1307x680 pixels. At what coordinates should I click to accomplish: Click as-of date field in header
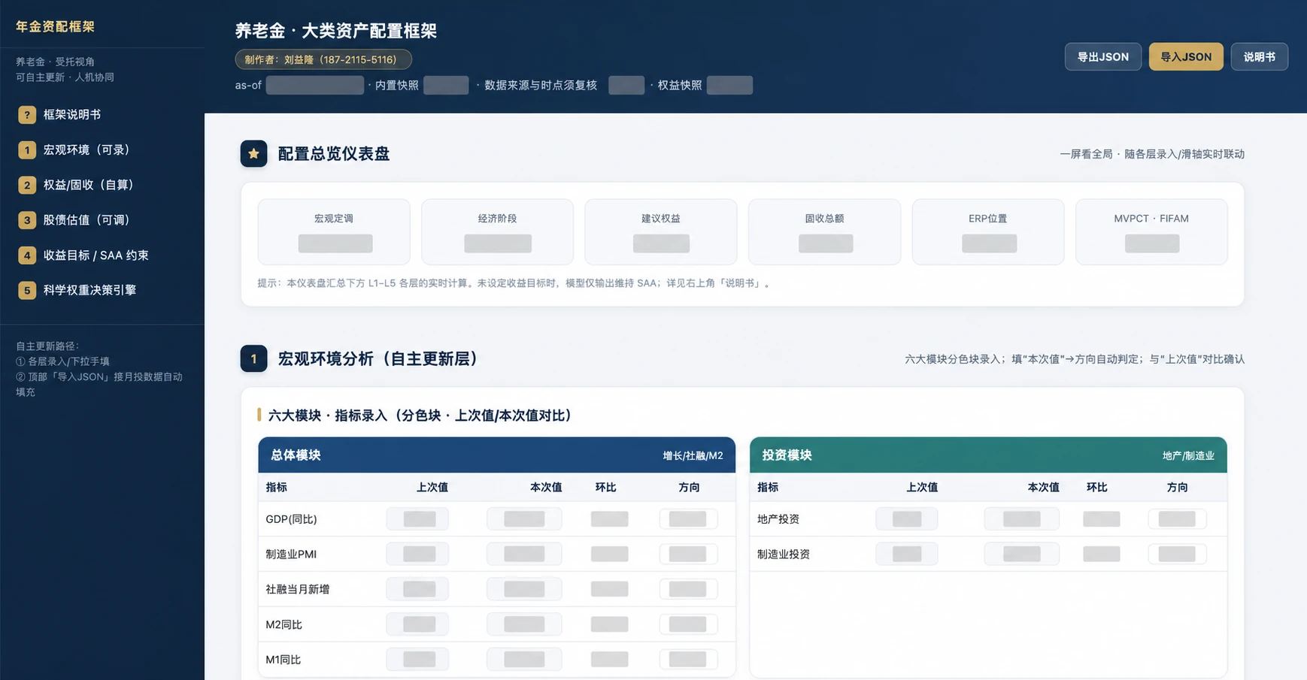(x=314, y=85)
